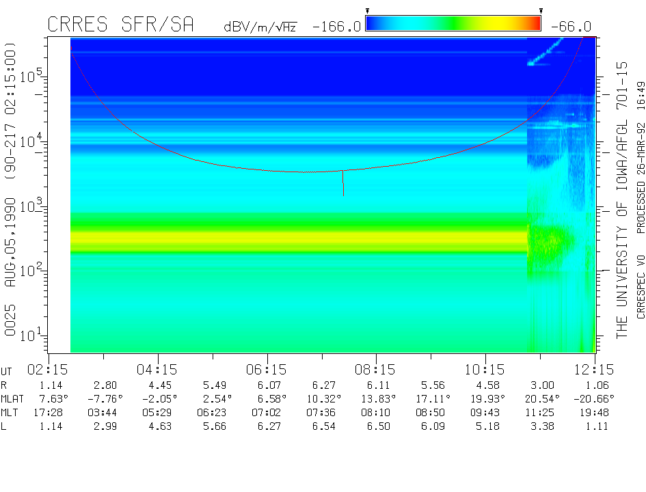Click the University of Iowa/AFGL vertical text
The height and width of the screenshot is (492, 646).
pos(622,198)
